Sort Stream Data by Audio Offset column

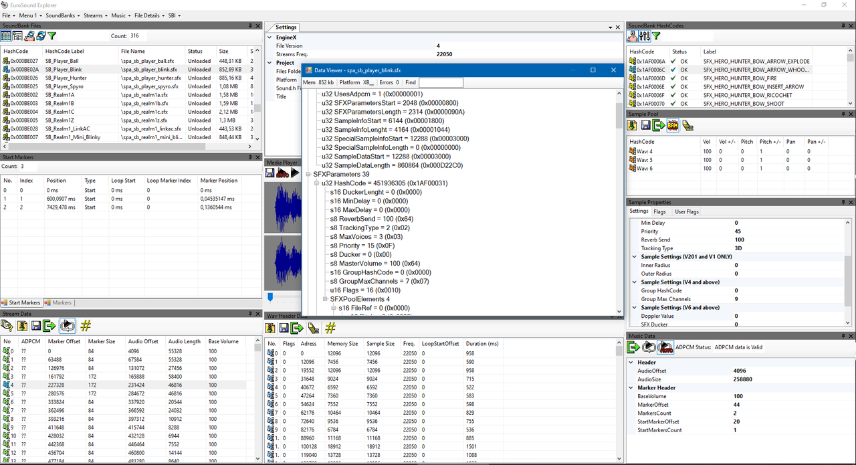coord(145,341)
